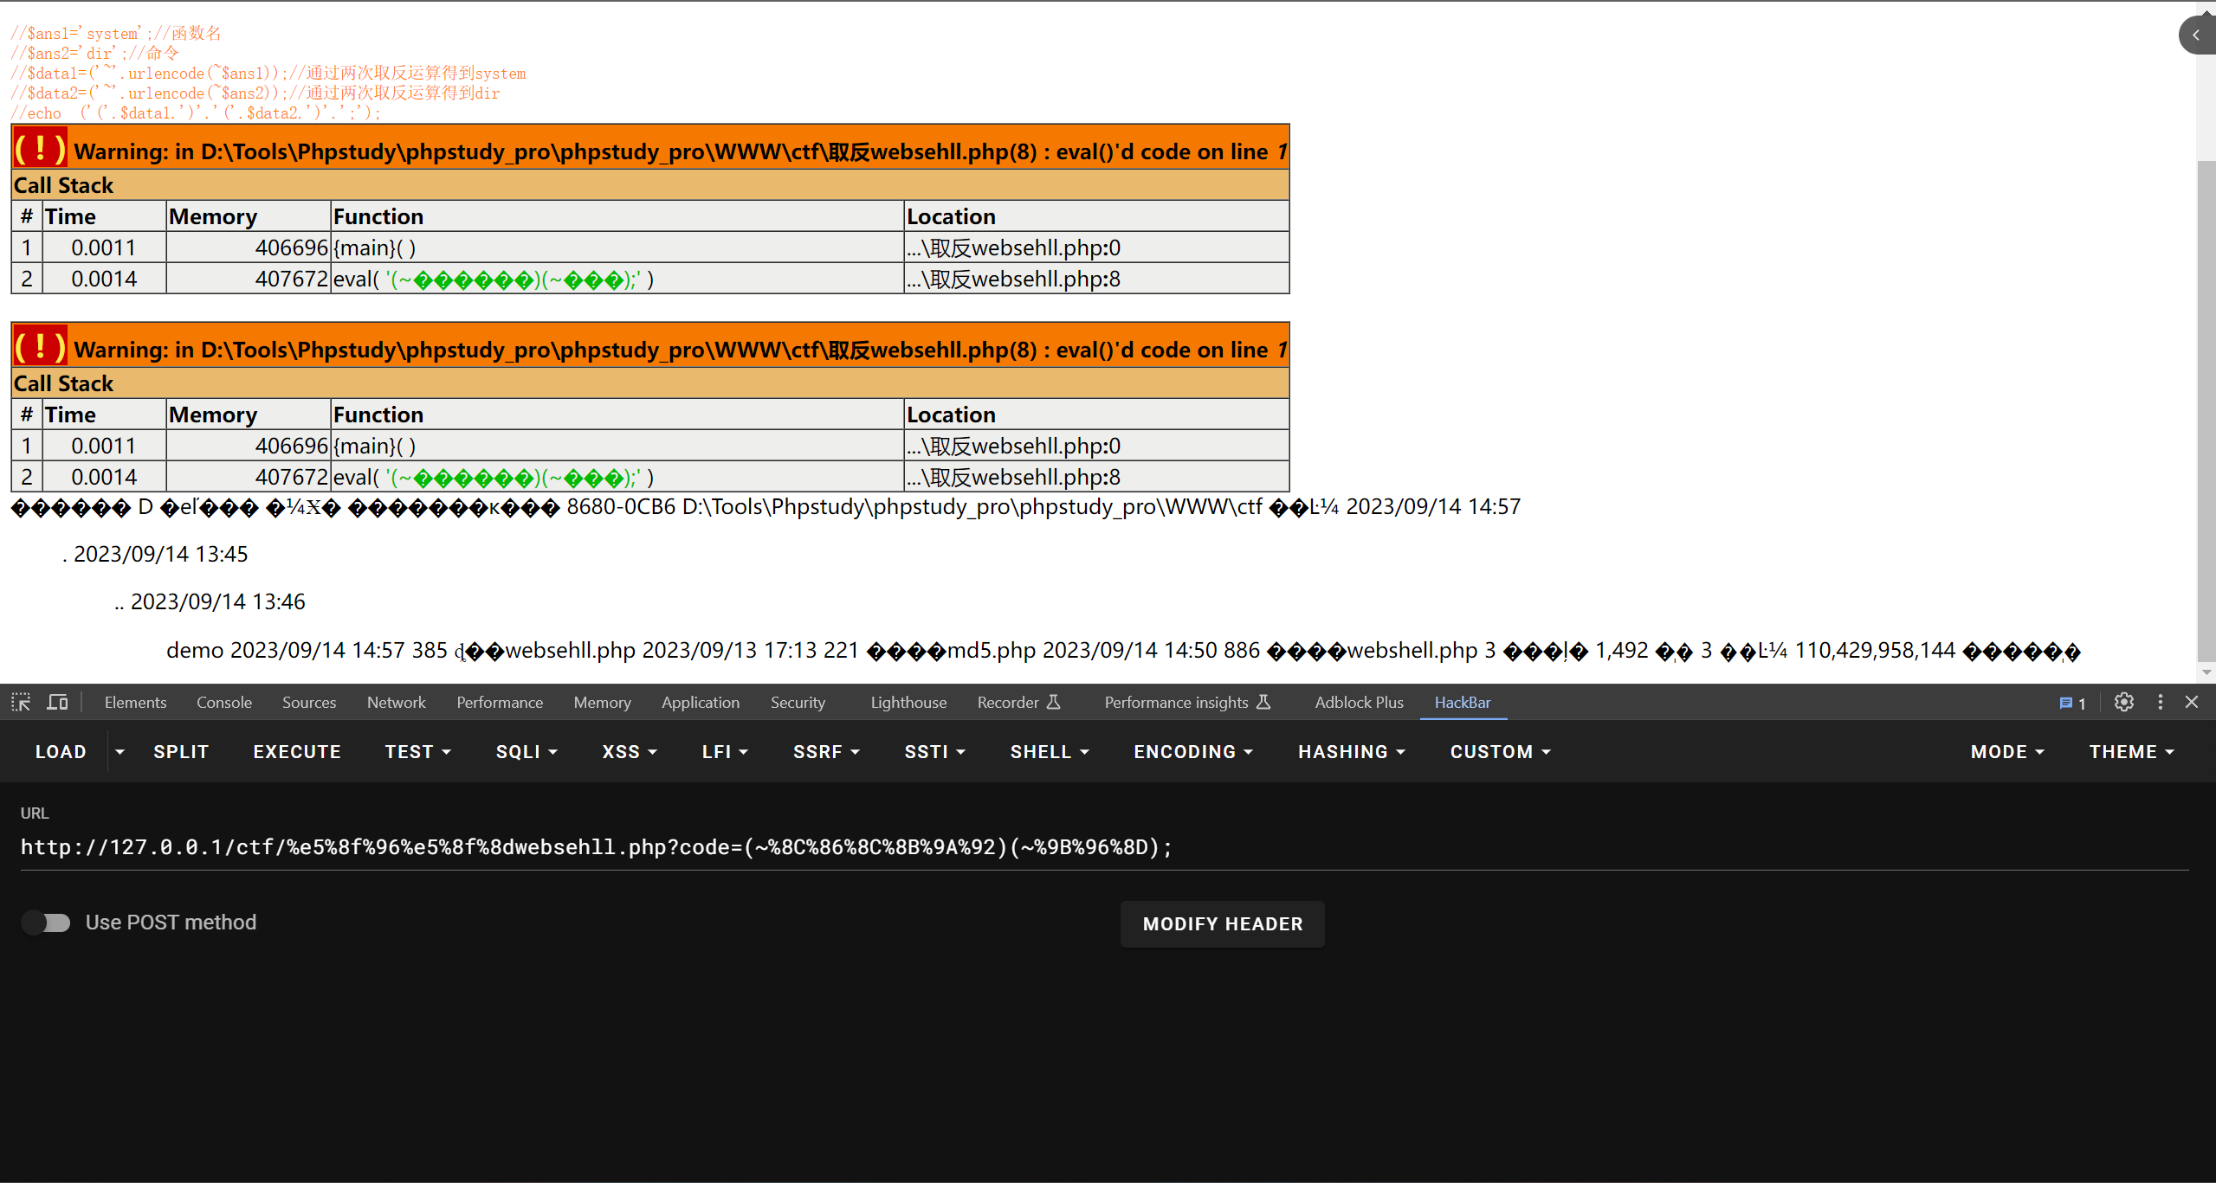This screenshot has height=1183, width=2216.
Task: Click the first table's 'websehll.php:8' location cell
Action: coord(1096,279)
